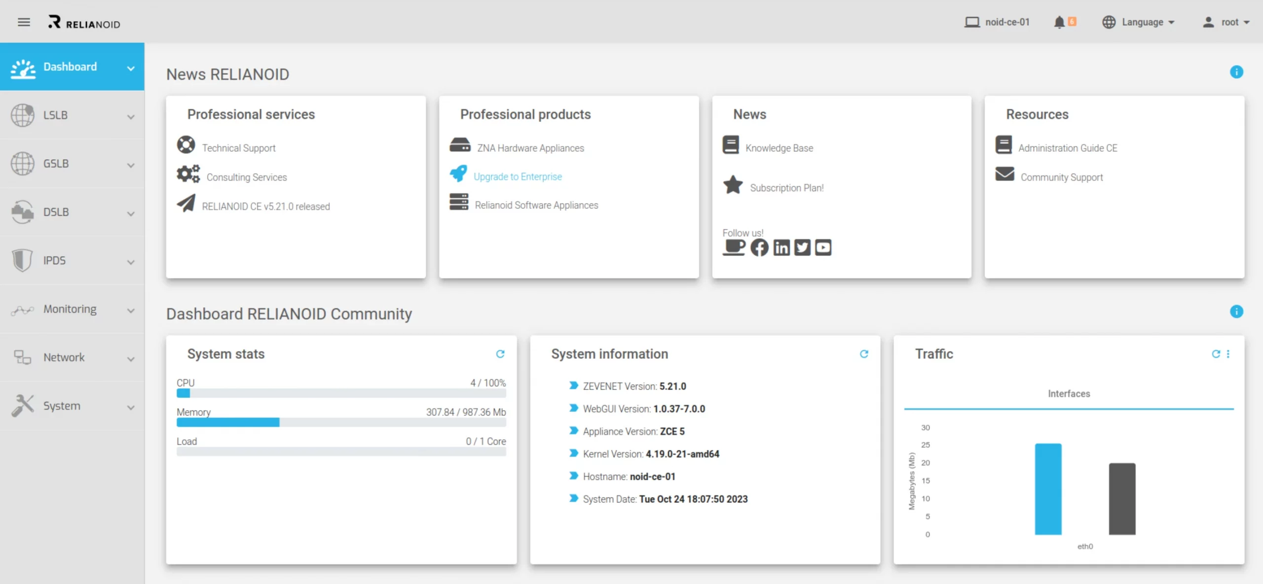The image size is (1263, 584).
Task: Click the blue eth0 traffic bar
Action: pos(1048,489)
